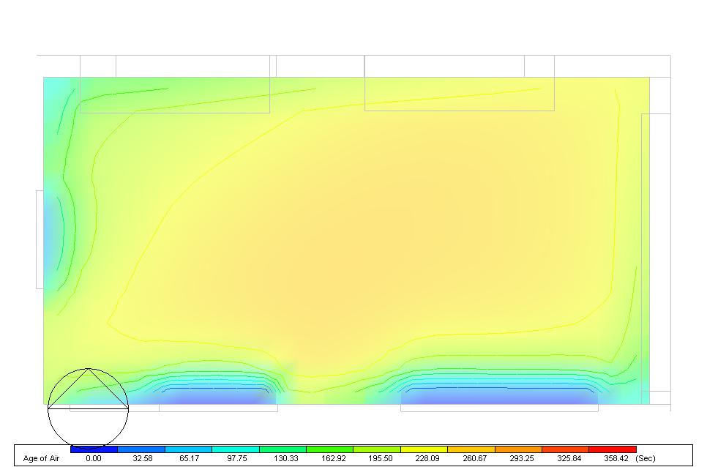Click the legend value "293.25"
Image resolution: width=707 pixels, height=467 pixels.
coord(522,458)
